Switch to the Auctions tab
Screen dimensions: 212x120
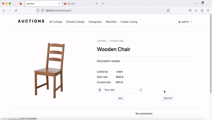[44, 4]
